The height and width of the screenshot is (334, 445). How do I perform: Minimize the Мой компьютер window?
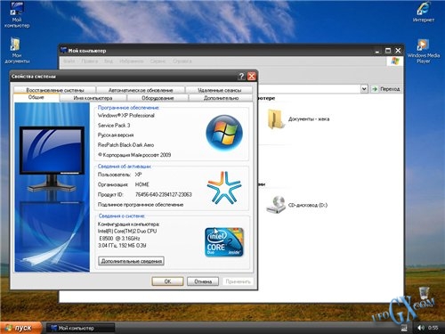point(377,51)
